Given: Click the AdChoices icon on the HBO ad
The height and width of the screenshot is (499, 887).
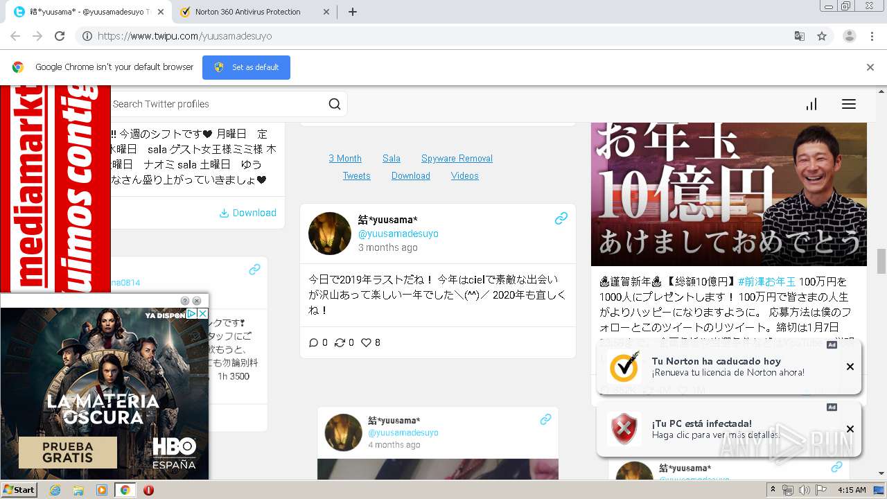Looking at the screenshot, I should (193, 314).
